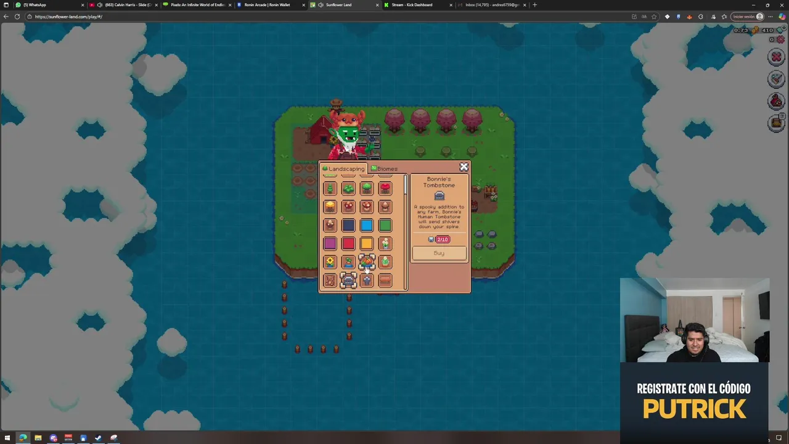Select the red canopy tree item
The height and width of the screenshot is (444, 789).
[385, 188]
